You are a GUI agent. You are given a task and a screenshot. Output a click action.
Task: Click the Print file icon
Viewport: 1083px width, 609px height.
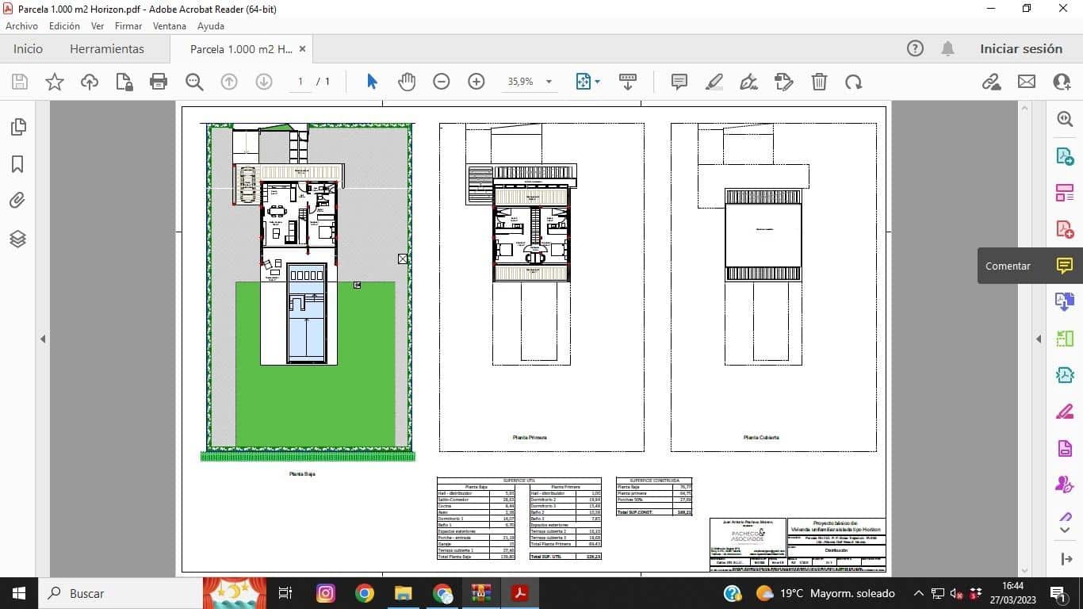click(x=159, y=82)
